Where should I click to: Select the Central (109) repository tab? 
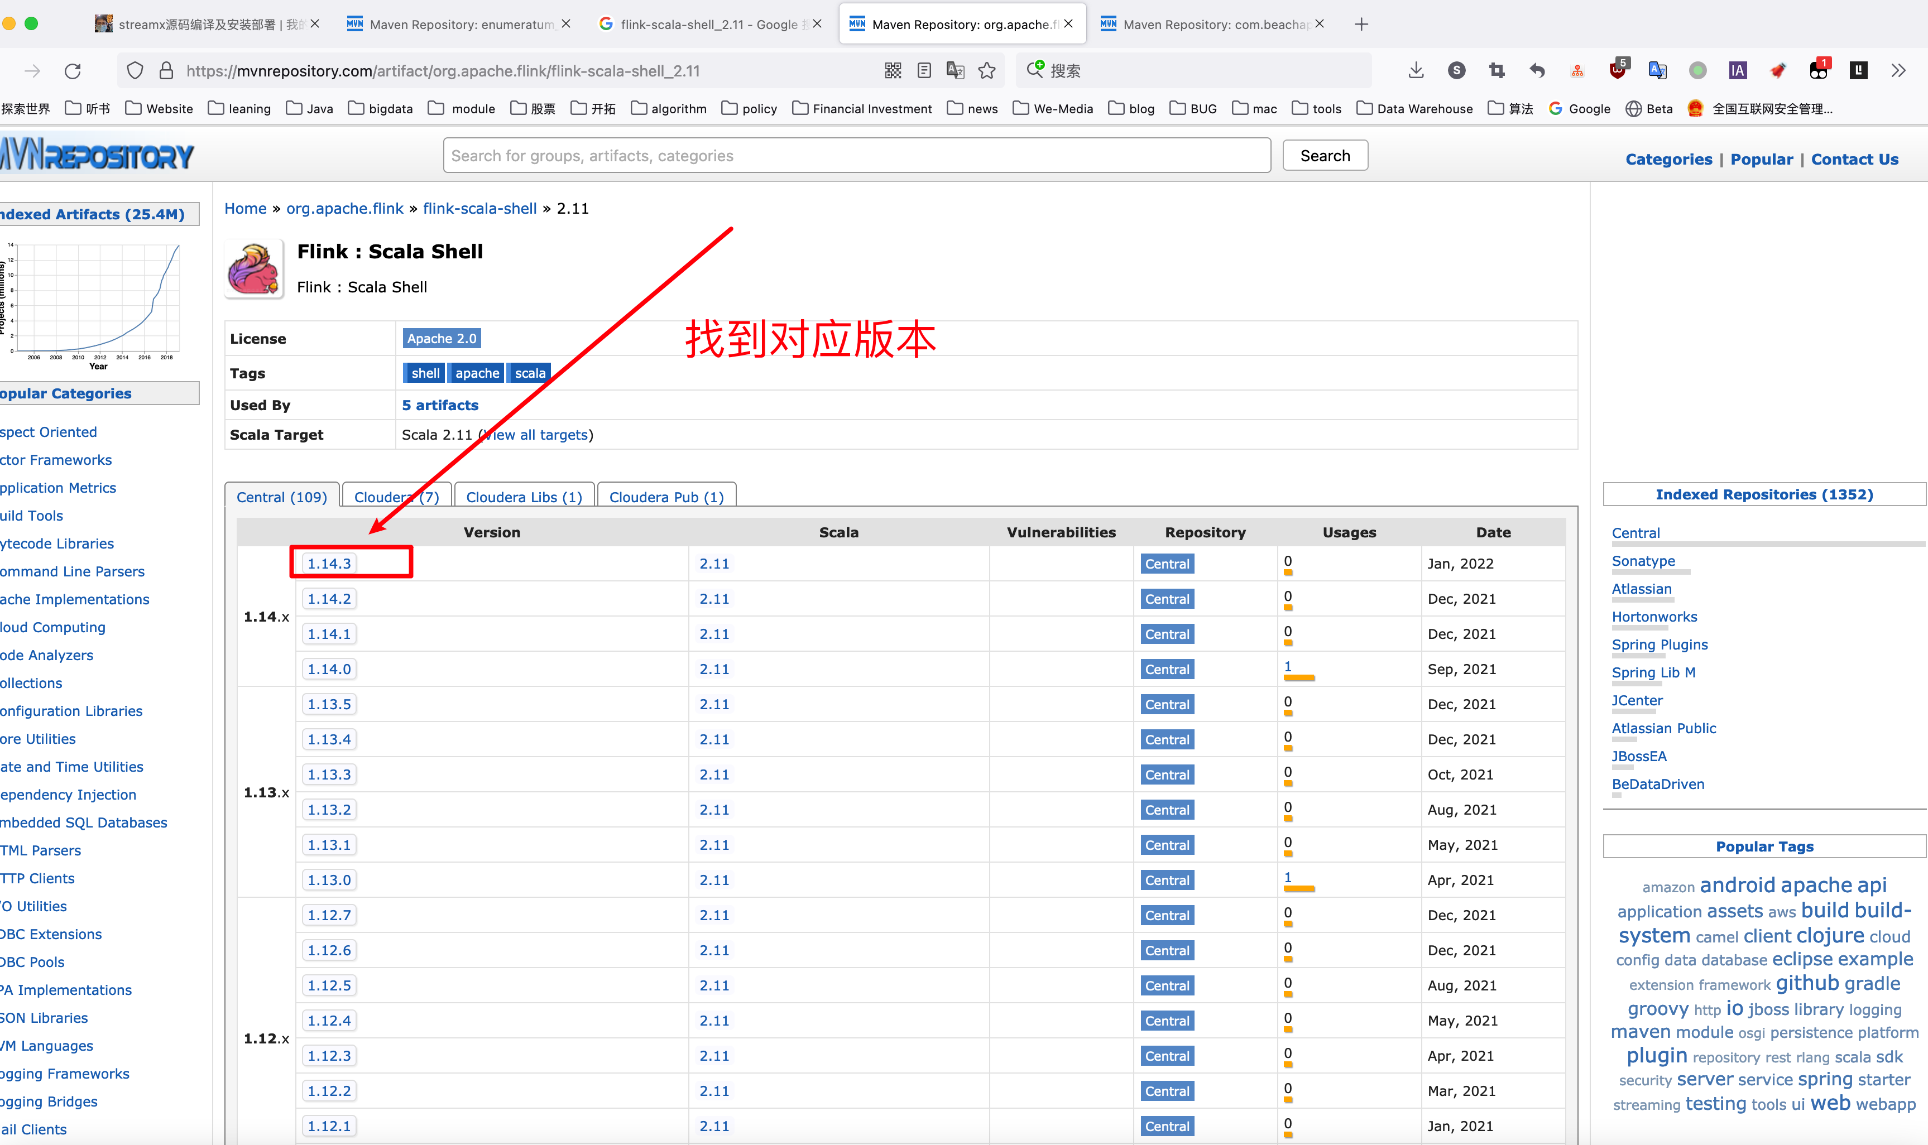[x=281, y=497]
